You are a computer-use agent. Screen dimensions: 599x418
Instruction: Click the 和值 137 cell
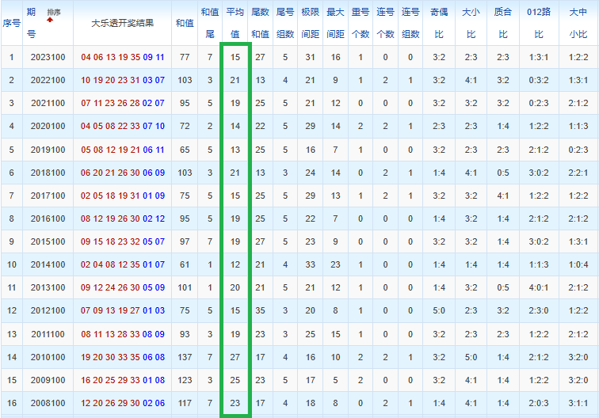[x=185, y=357]
